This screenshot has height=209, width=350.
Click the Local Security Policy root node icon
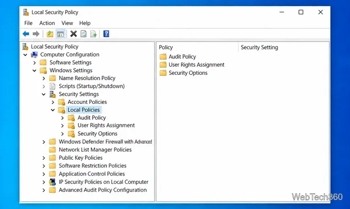coord(25,47)
